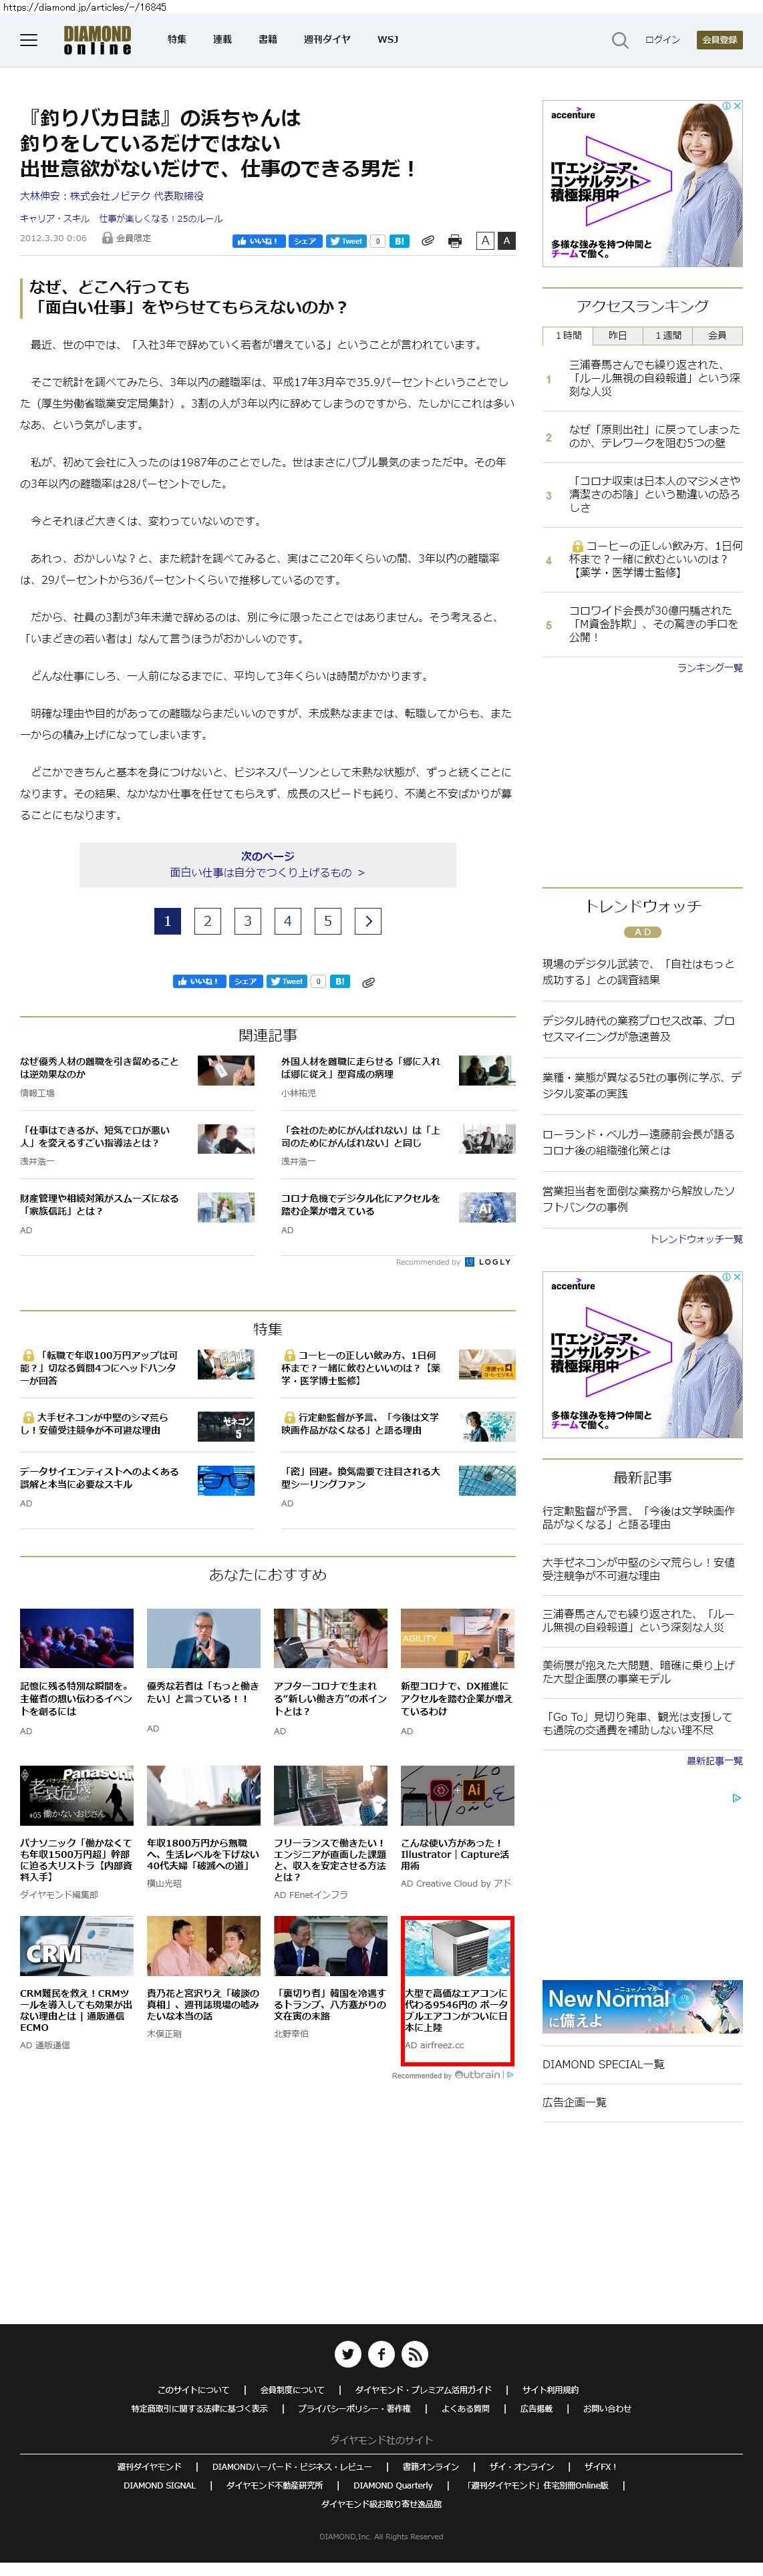Go to next page using arrow chevron
Image resolution: width=763 pixels, height=2576 pixels.
368,921
